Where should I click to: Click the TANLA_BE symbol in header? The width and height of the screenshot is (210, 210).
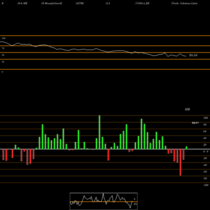click(142, 3)
